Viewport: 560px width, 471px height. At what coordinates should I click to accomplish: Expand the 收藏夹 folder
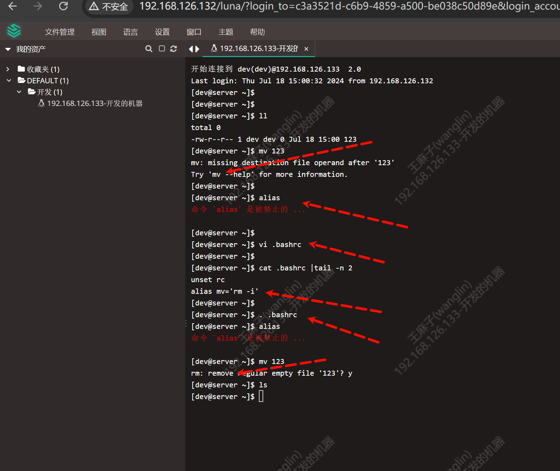(8, 69)
